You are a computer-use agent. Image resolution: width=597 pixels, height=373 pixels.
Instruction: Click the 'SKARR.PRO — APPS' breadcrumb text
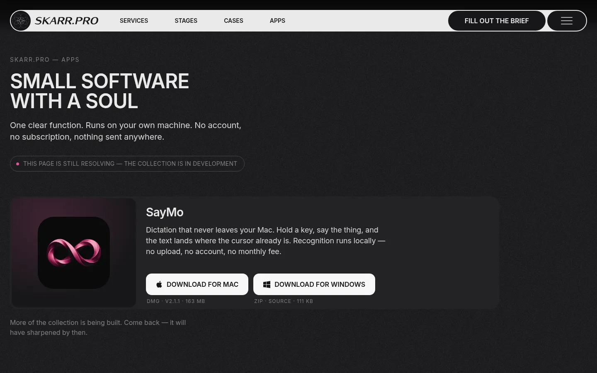45,60
